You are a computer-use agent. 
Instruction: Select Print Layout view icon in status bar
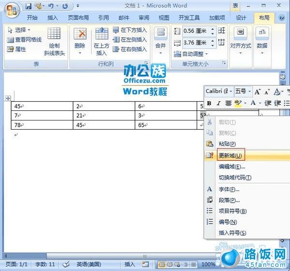click(162, 265)
